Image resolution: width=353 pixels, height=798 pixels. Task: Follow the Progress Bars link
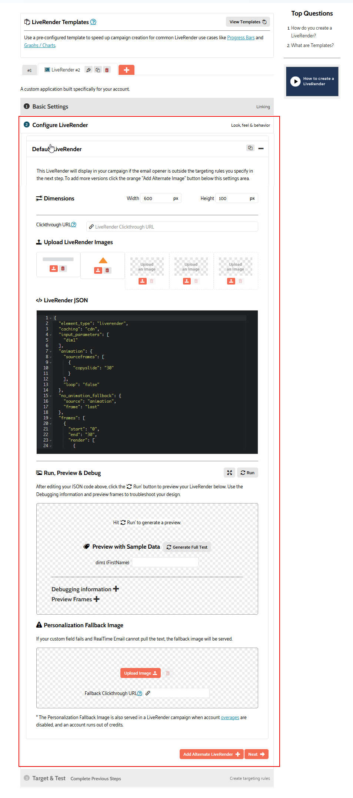pyautogui.click(x=241, y=38)
